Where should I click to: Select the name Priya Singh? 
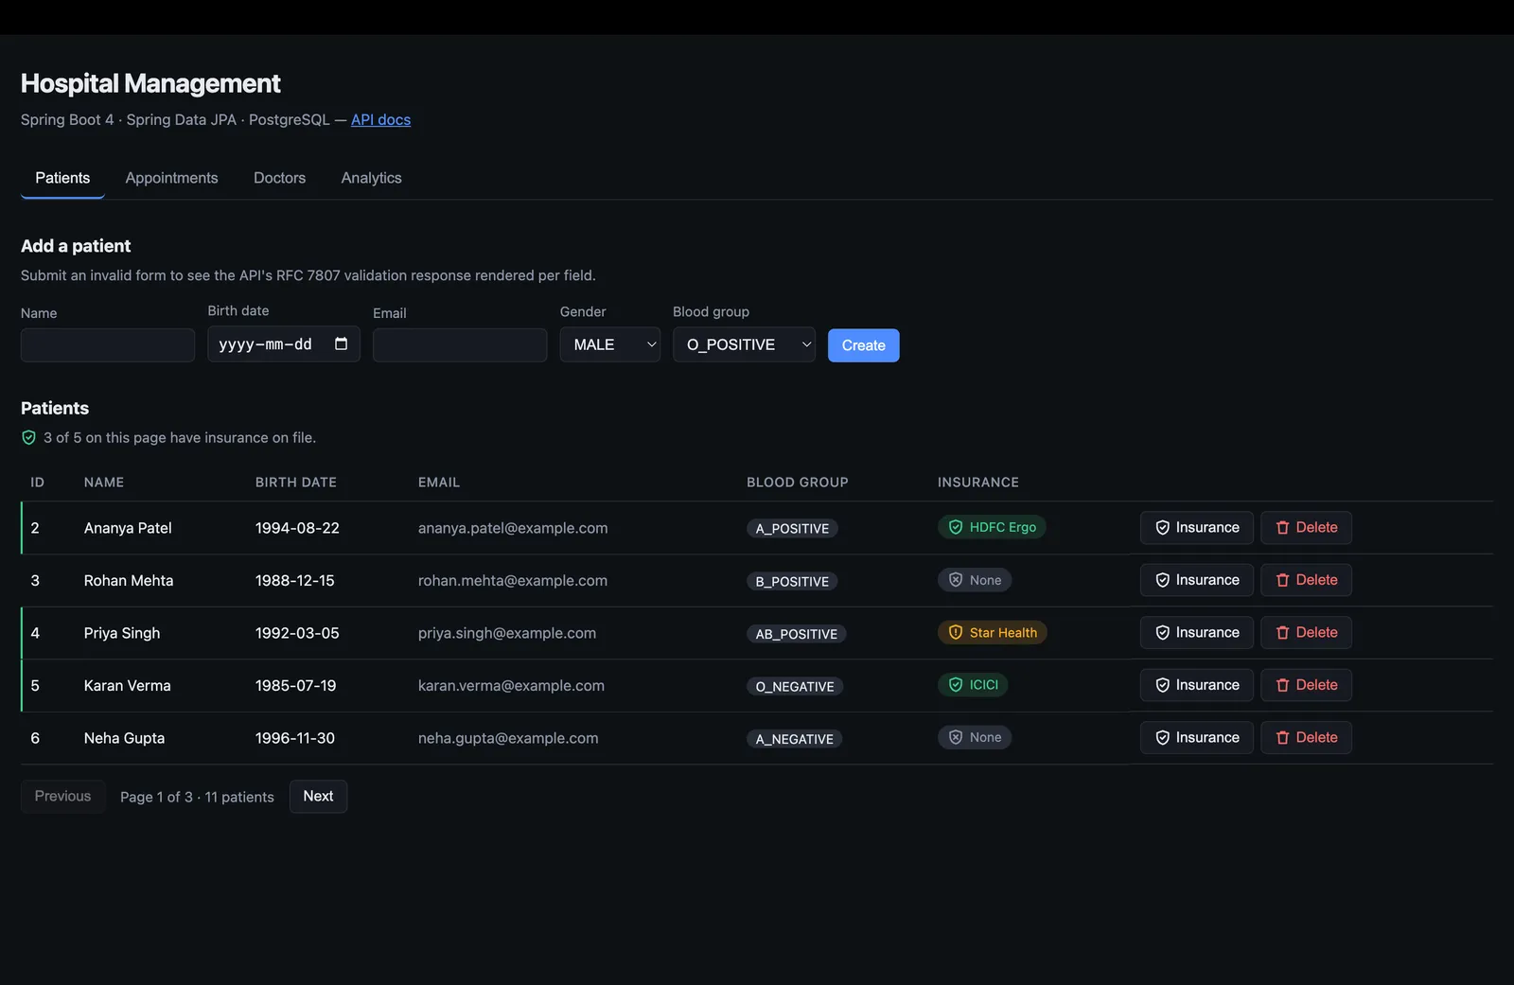point(122,633)
